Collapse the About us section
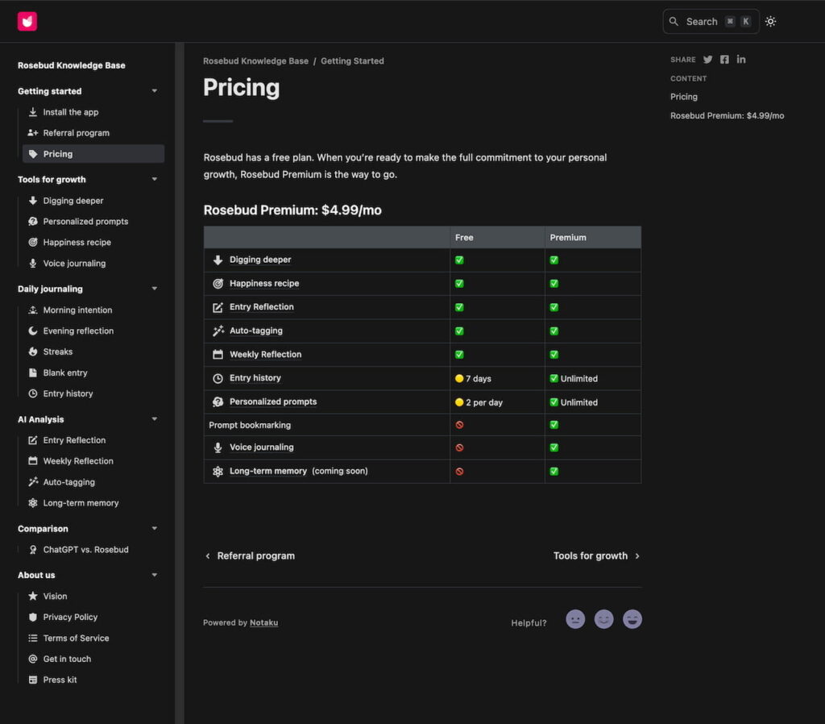The height and width of the screenshot is (724, 825). point(154,575)
